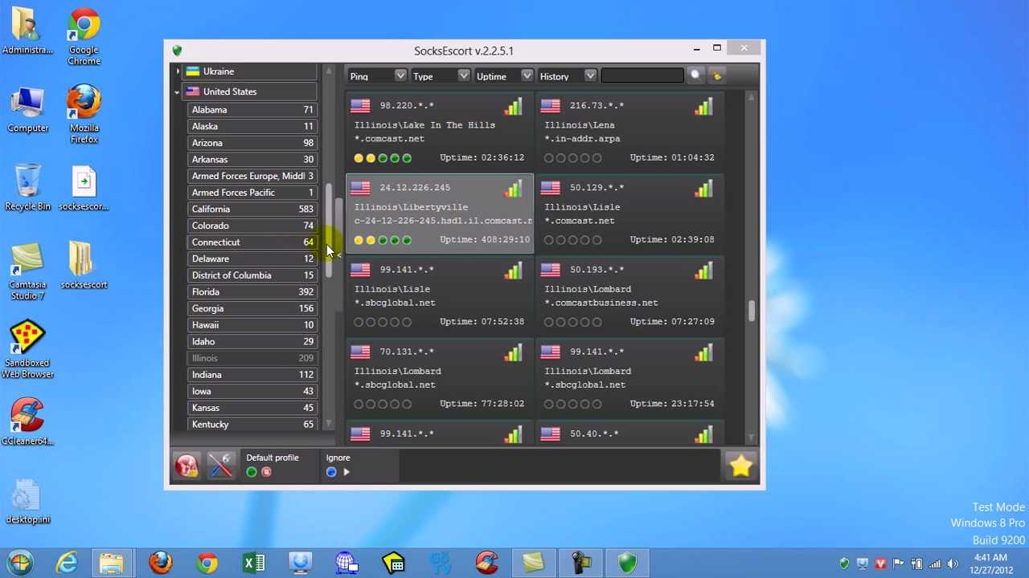
Task: Click the US flag on 50.193.*.* card
Action: 551,270
